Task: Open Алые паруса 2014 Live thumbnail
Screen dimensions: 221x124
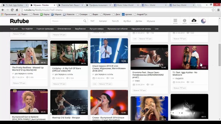Action: point(109,51)
